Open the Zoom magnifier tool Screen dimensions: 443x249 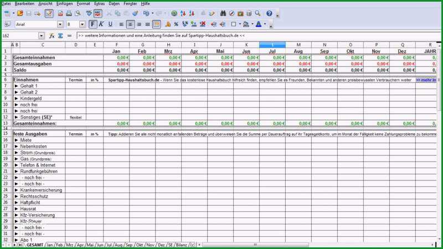[x=257, y=13]
